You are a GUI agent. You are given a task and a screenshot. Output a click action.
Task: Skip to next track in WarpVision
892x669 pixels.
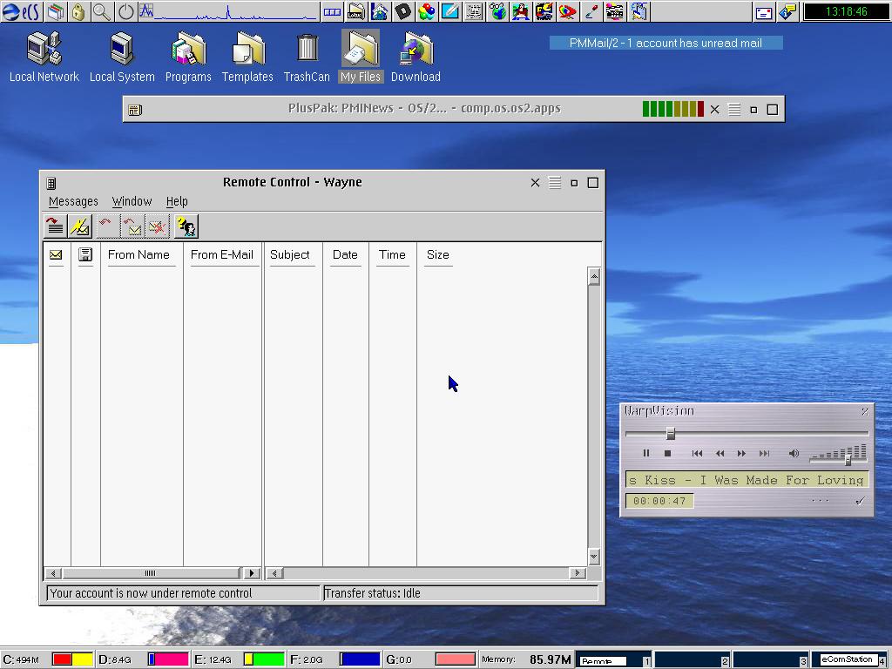764,453
